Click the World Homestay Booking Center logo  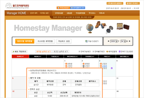pyautogui.click(x=17, y=6)
